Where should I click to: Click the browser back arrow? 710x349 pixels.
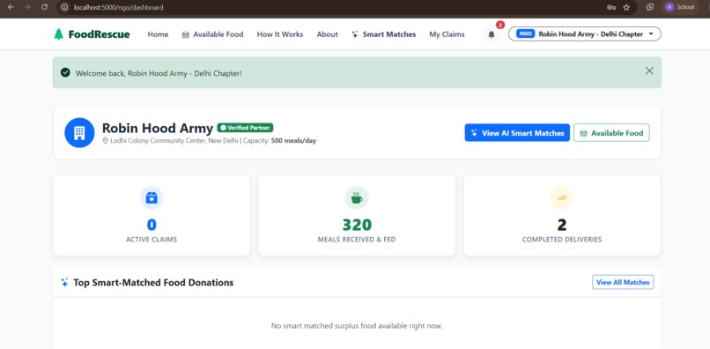coord(11,7)
